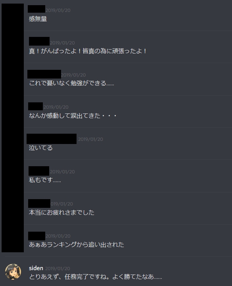The image size is (232, 286).
Task: Click the redacted username above 私もです
Action: coord(39,171)
